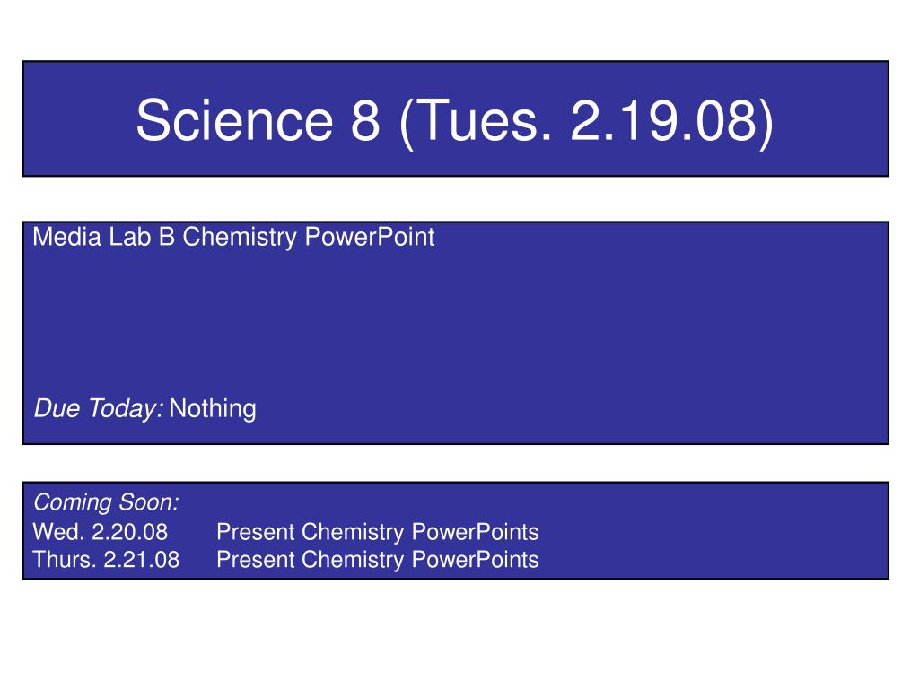Click the Tues. 2.19.08 date in title
The image size is (919, 689).
pyautogui.click(x=586, y=121)
